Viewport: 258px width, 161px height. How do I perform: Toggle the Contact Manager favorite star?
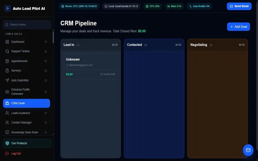(46, 123)
